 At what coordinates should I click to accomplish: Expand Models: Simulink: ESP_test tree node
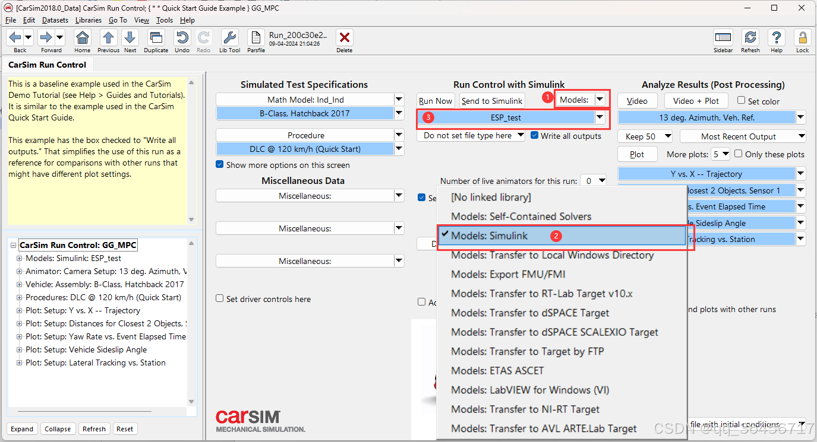coord(19,258)
